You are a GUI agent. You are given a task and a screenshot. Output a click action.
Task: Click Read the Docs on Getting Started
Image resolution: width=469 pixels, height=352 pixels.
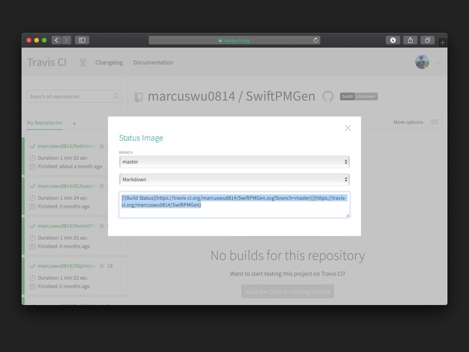[x=288, y=291]
